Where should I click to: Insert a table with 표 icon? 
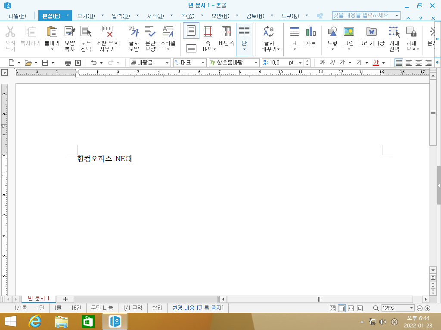tap(295, 31)
